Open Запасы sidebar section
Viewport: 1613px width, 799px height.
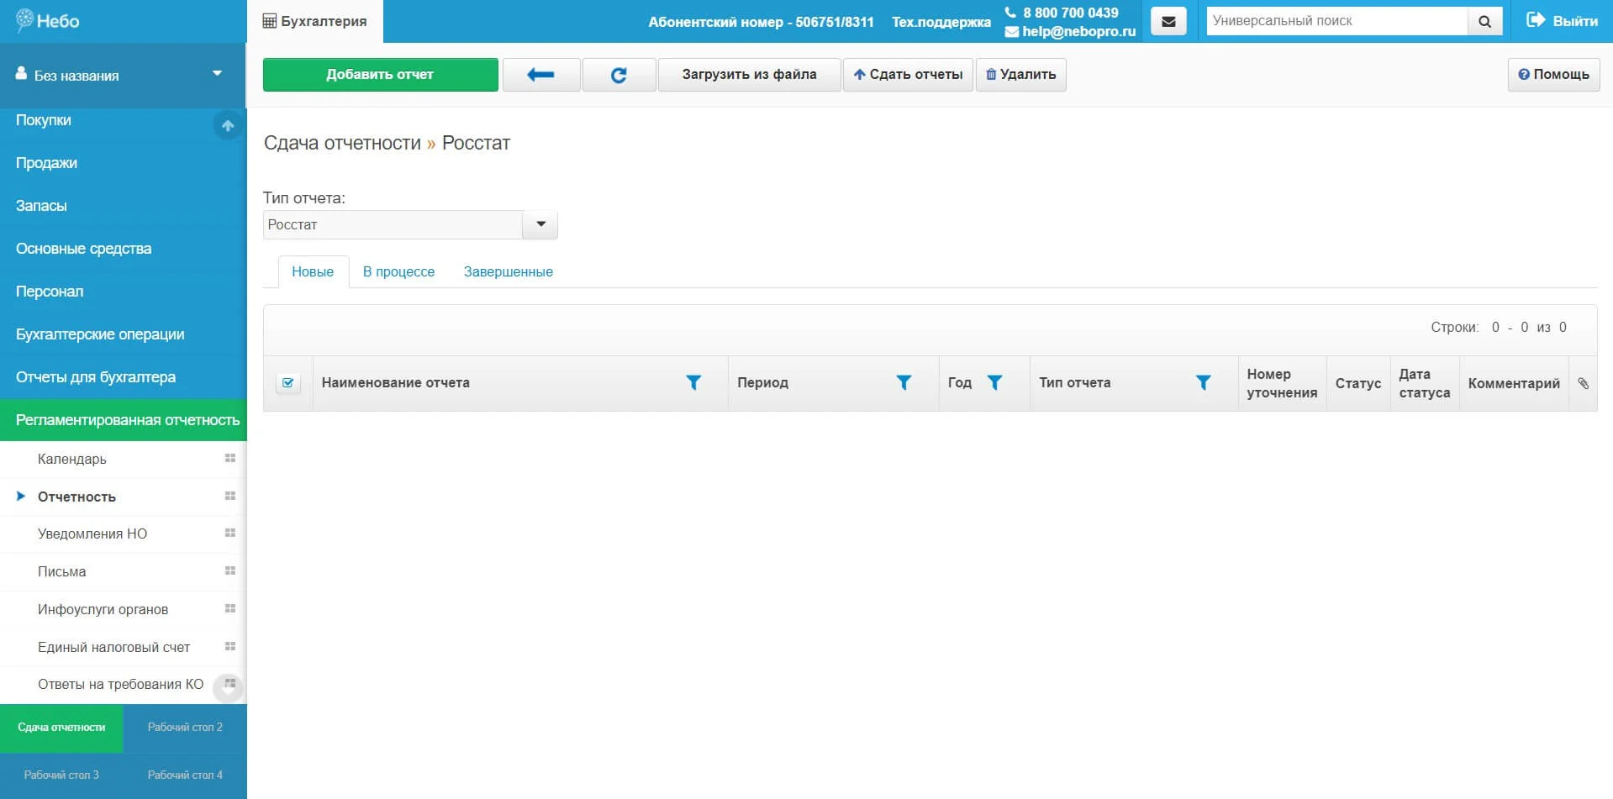coord(41,206)
